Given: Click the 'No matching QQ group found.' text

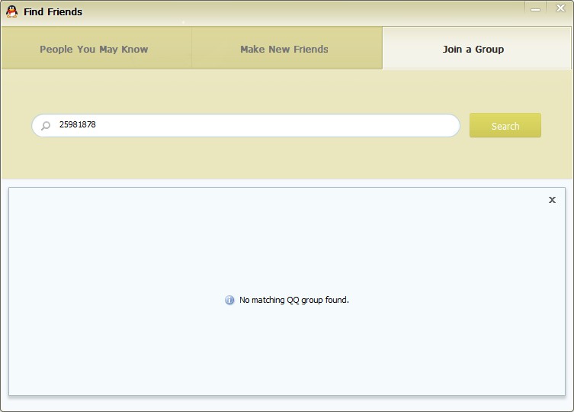Looking at the screenshot, I should click(294, 300).
